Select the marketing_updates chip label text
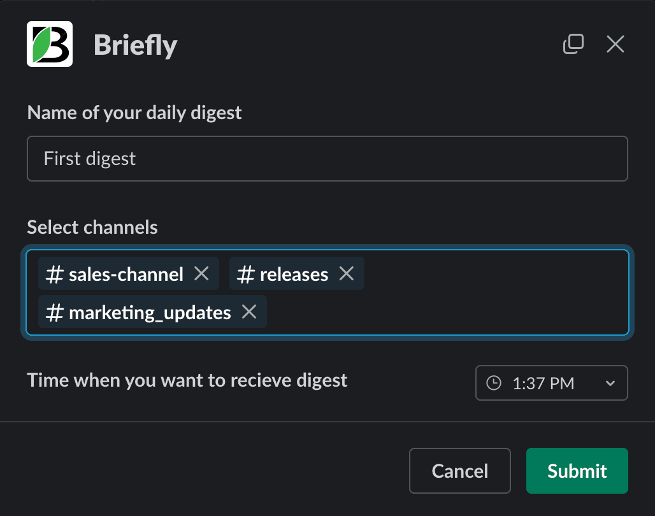Viewport: 655px width, 516px height. coord(150,313)
